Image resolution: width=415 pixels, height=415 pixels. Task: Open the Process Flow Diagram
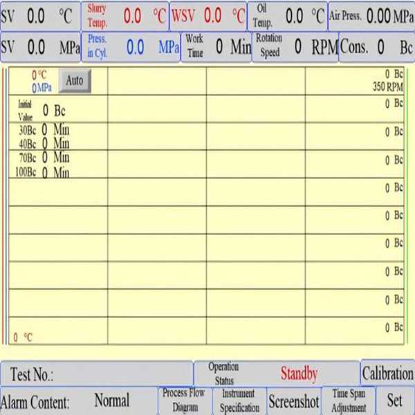[x=184, y=400]
